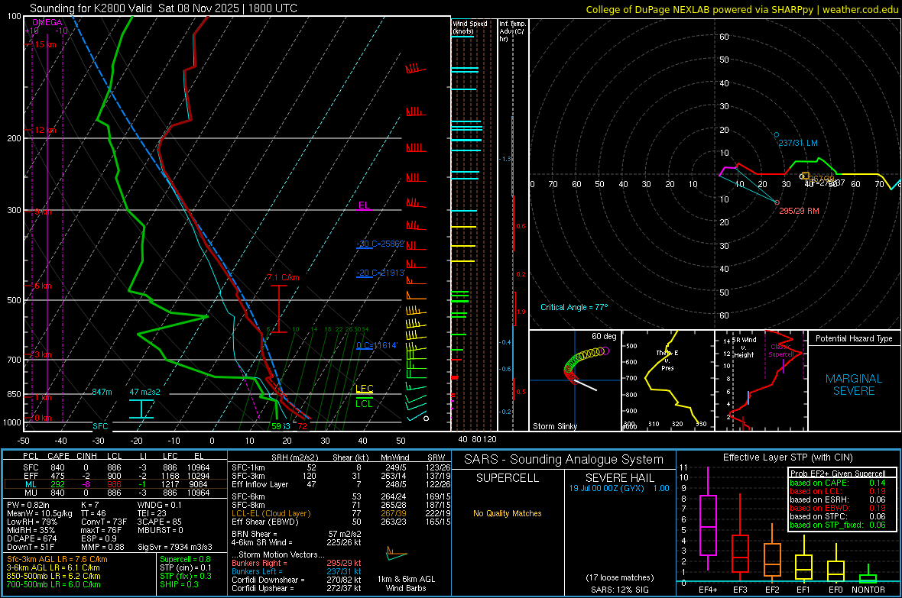The height and width of the screenshot is (598, 902).
Task: Click the DCAPE = 674 value
Action: coord(31,538)
